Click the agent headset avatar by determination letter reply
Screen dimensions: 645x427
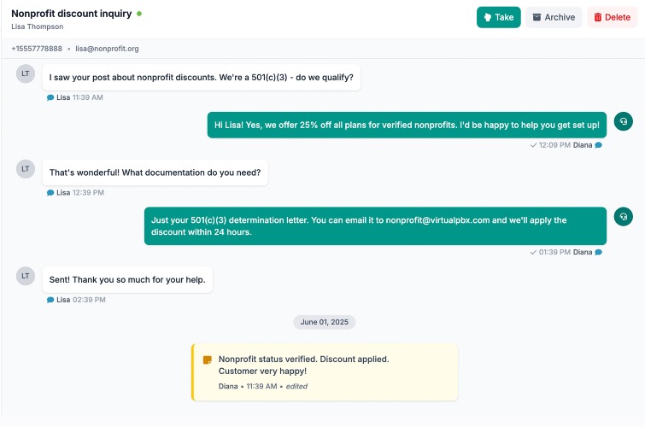[x=623, y=216]
